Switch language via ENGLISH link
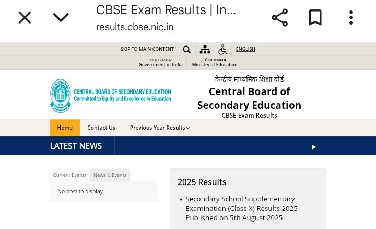The image size is (376, 229). pos(245,49)
